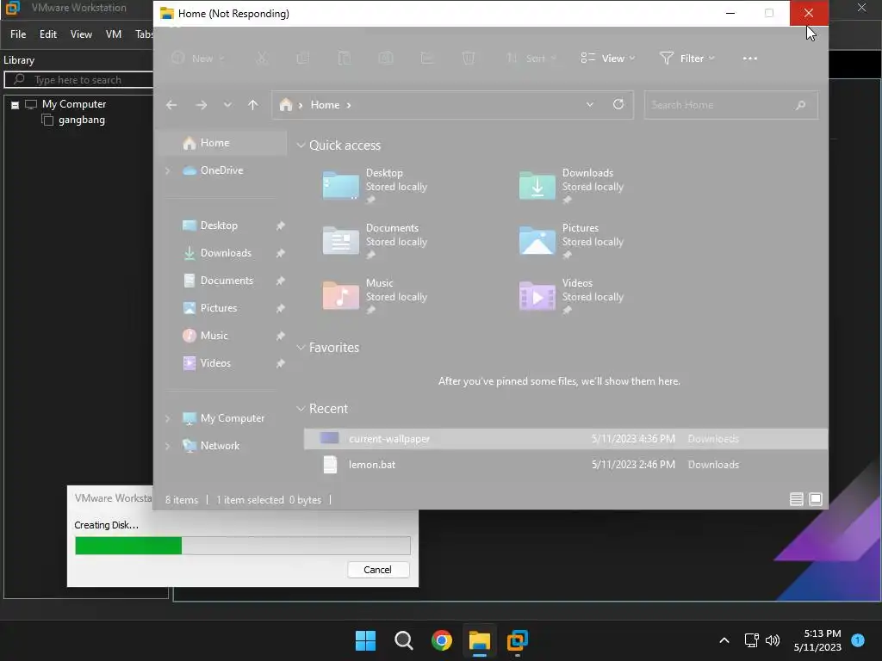882x661 pixels.
Task: Open the See more ellipsis menu
Action: tap(750, 59)
